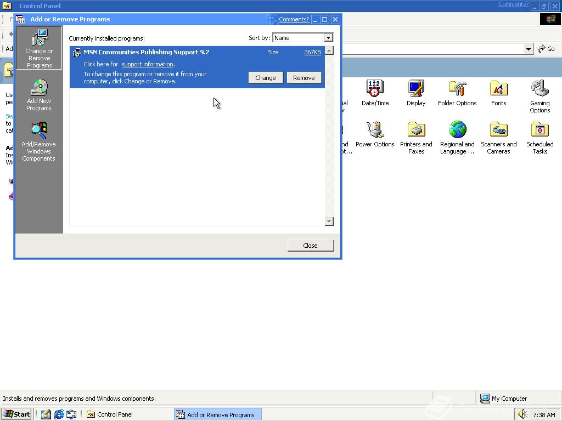Click the taskbar clock showing 7:38 AM

tap(544, 414)
